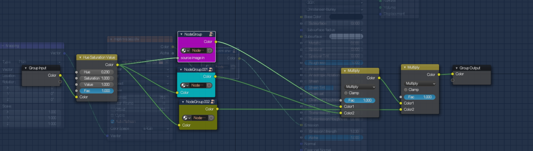Select the 'NodeGroup.001' node title

tap(196, 69)
